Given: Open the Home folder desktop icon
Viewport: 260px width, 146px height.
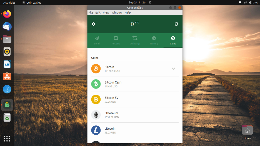Looking at the screenshot, I should click(247, 132).
